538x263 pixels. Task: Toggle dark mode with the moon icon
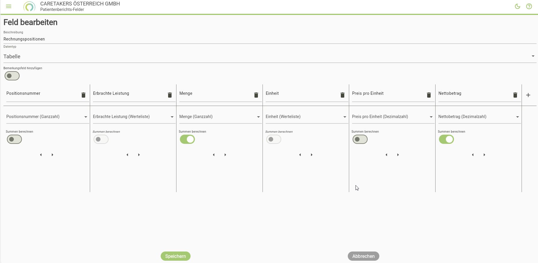[x=517, y=6]
